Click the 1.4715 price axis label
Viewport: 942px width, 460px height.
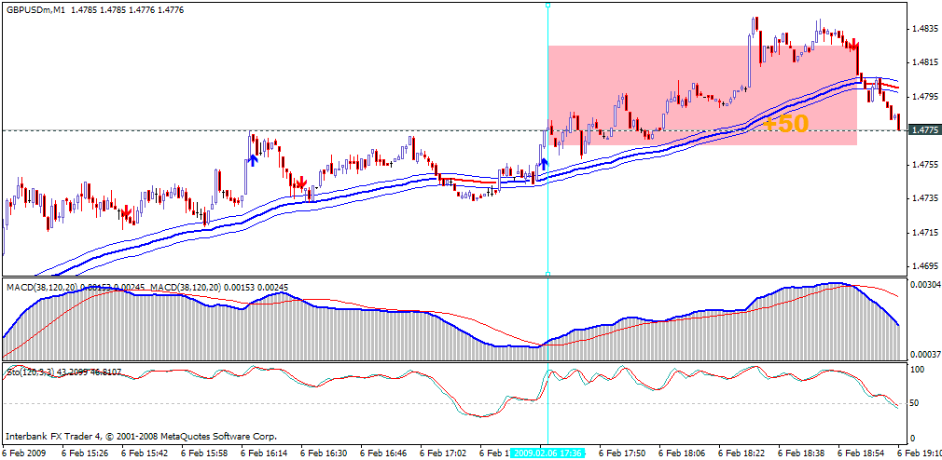(x=925, y=232)
